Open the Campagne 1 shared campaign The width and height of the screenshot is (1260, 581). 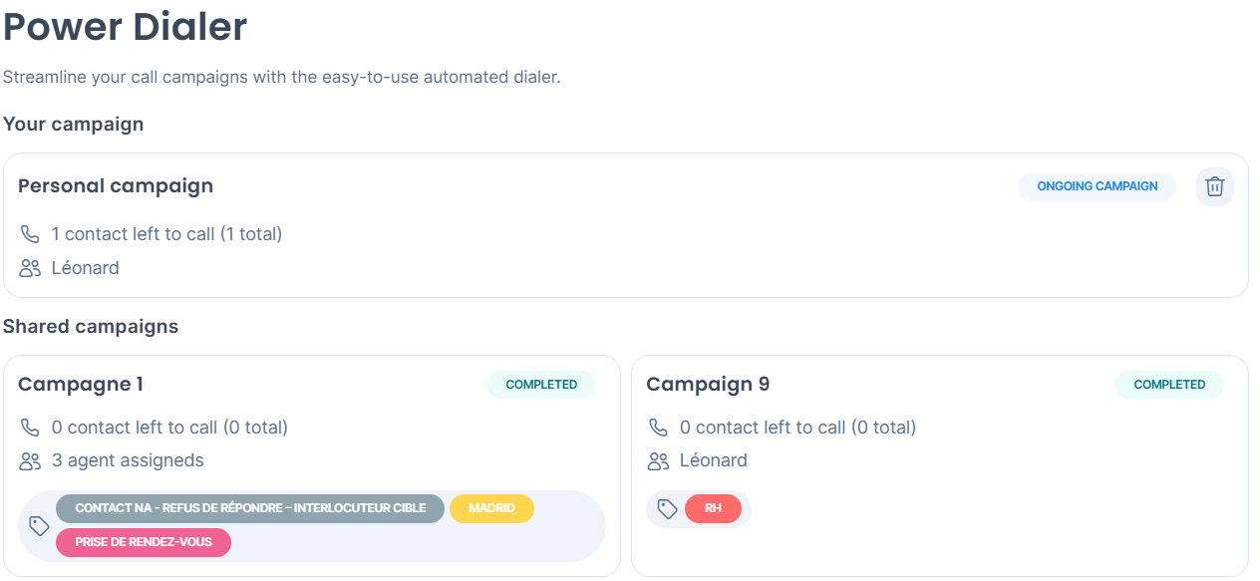coord(81,385)
